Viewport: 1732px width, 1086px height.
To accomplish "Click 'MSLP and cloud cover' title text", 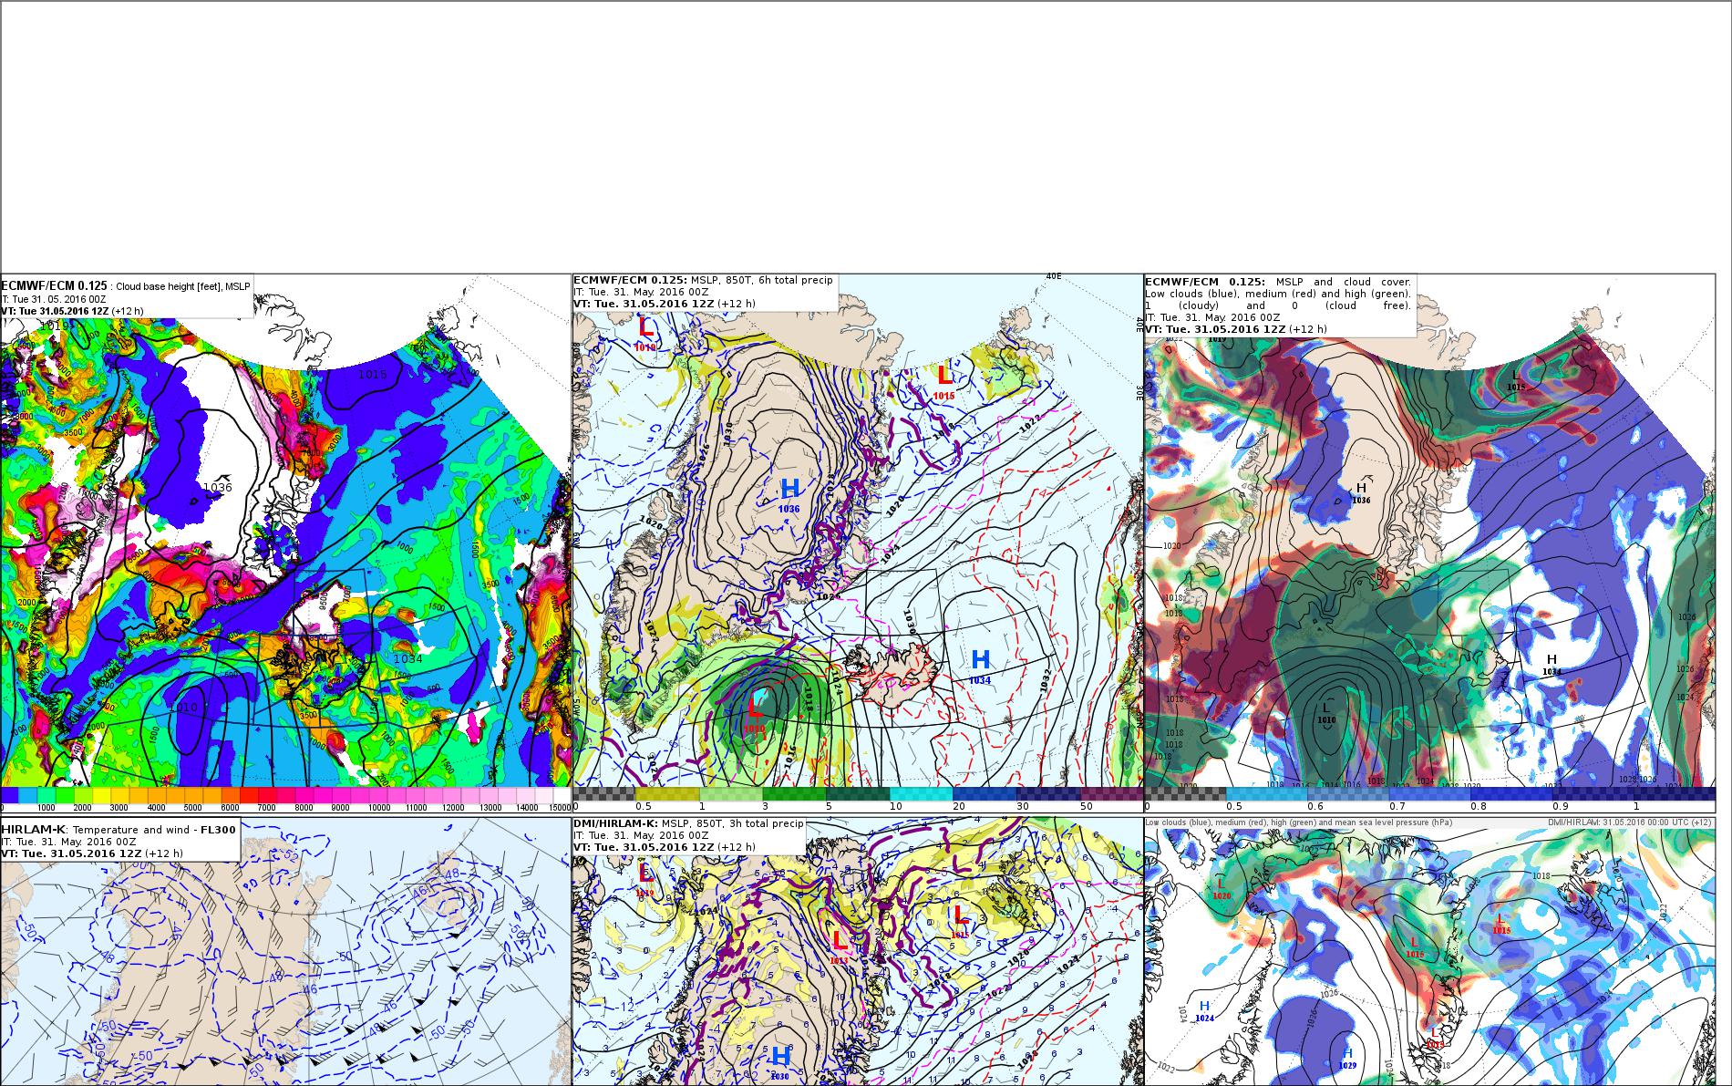I will pyautogui.click(x=1344, y=282).
